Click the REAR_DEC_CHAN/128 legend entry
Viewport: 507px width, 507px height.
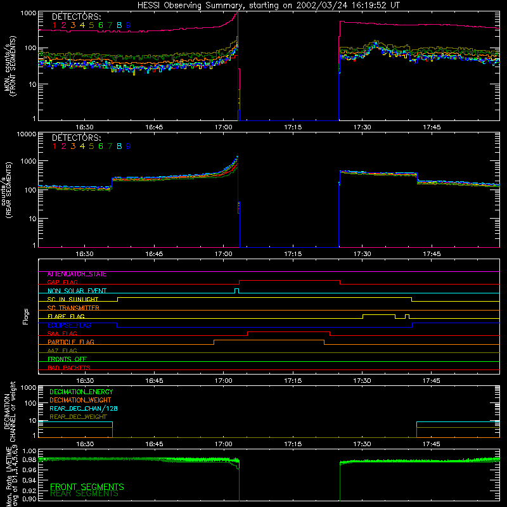pyautogui.click(x=84, y=408)
